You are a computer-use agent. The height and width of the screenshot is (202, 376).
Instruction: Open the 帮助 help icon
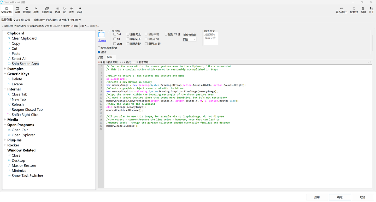pyautogui.click(x=363, y=10)
